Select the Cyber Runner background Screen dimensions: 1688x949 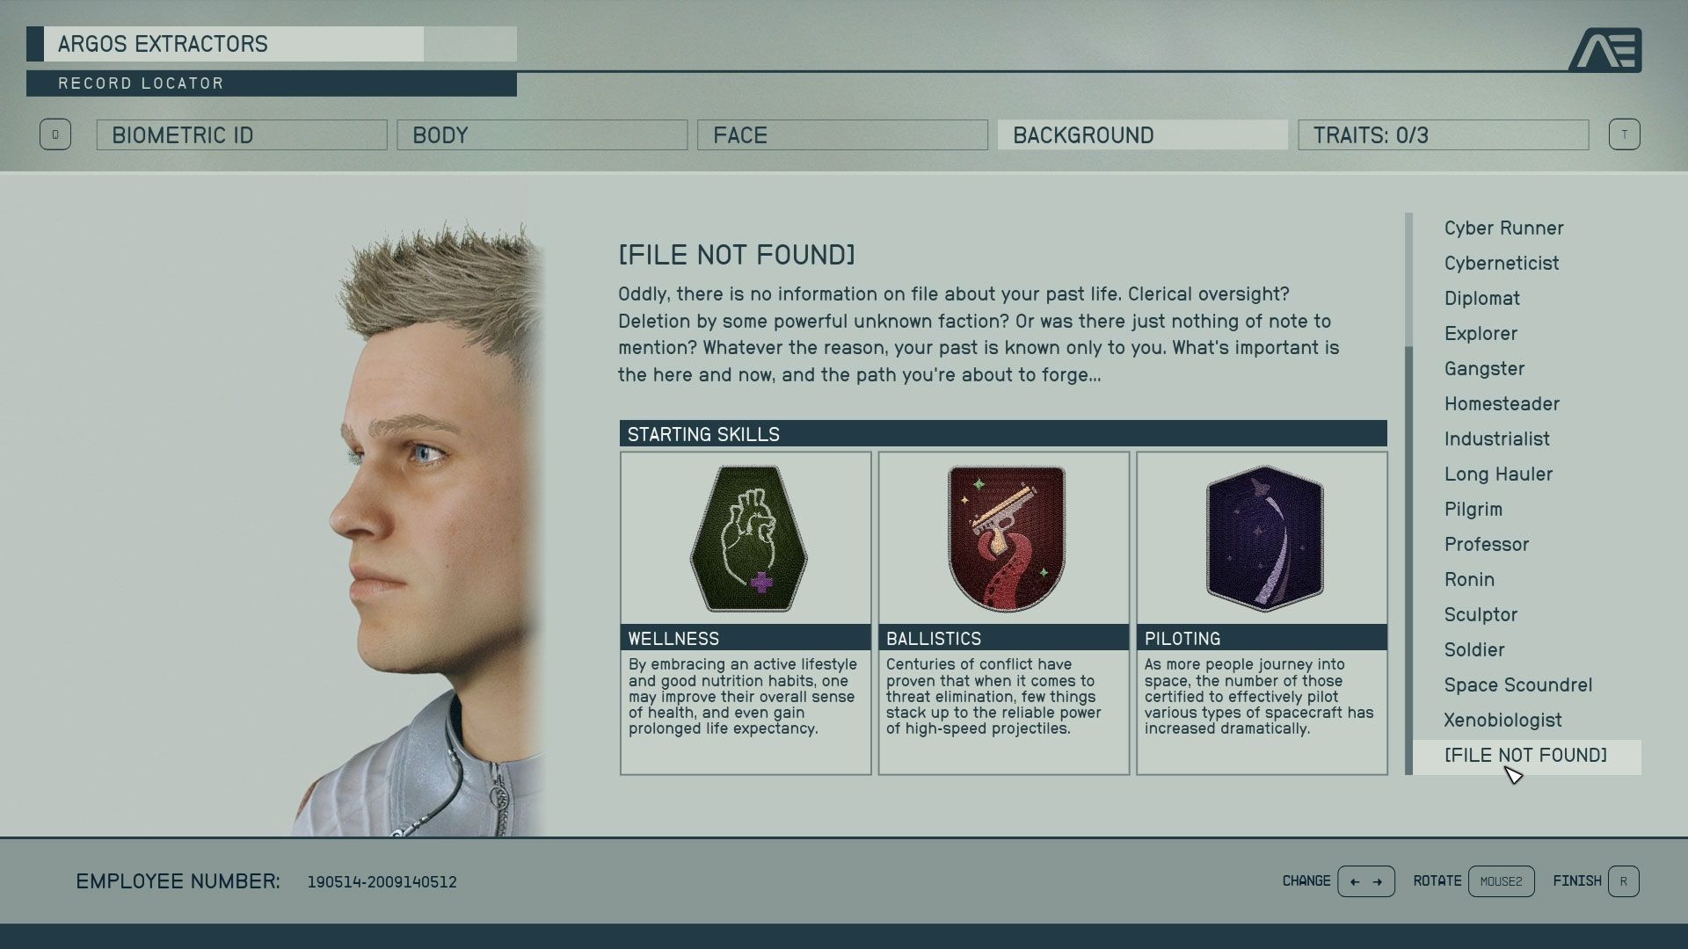tap(1503, 228)
